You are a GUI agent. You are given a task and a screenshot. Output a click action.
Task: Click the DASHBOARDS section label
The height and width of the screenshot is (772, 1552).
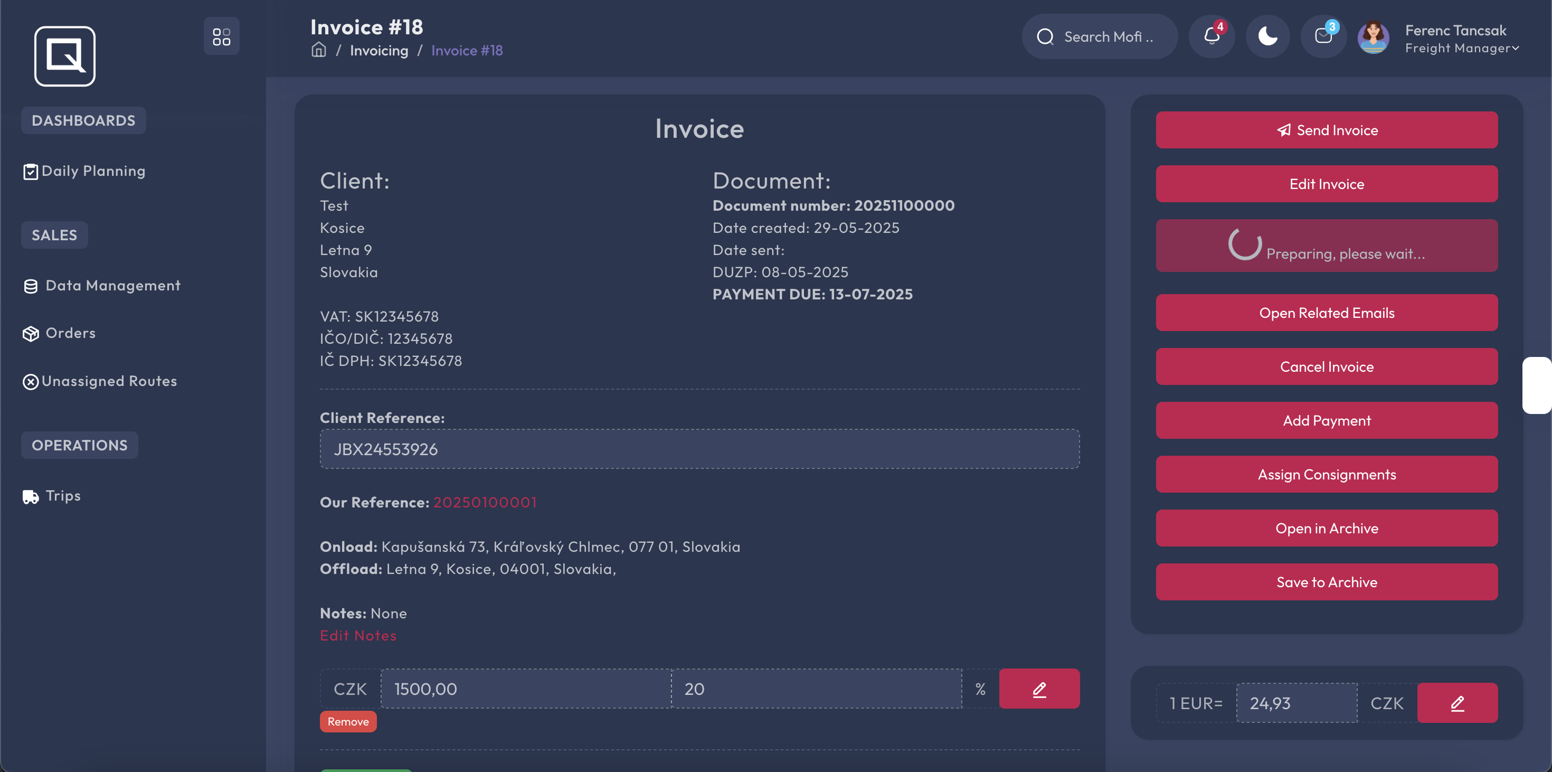[83, 120]
